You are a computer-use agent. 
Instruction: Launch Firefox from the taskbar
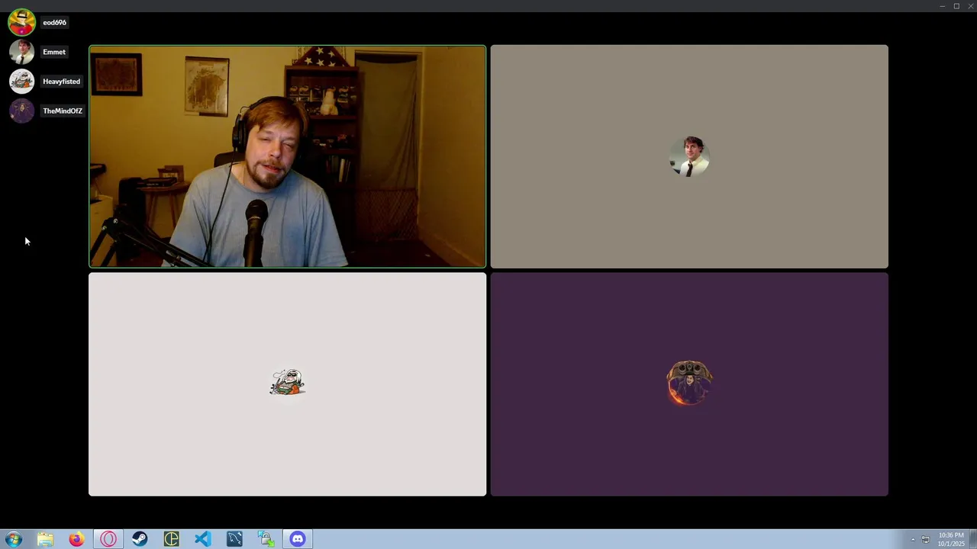(76, 539)
